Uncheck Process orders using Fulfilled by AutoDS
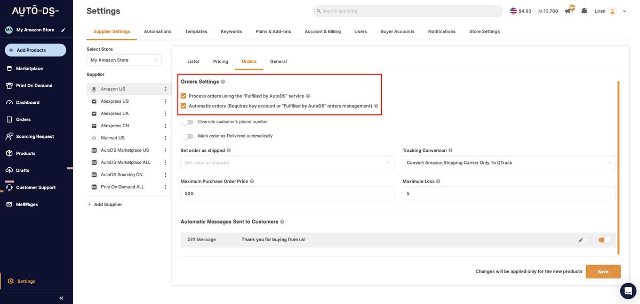640x304 pixels. 183,96
